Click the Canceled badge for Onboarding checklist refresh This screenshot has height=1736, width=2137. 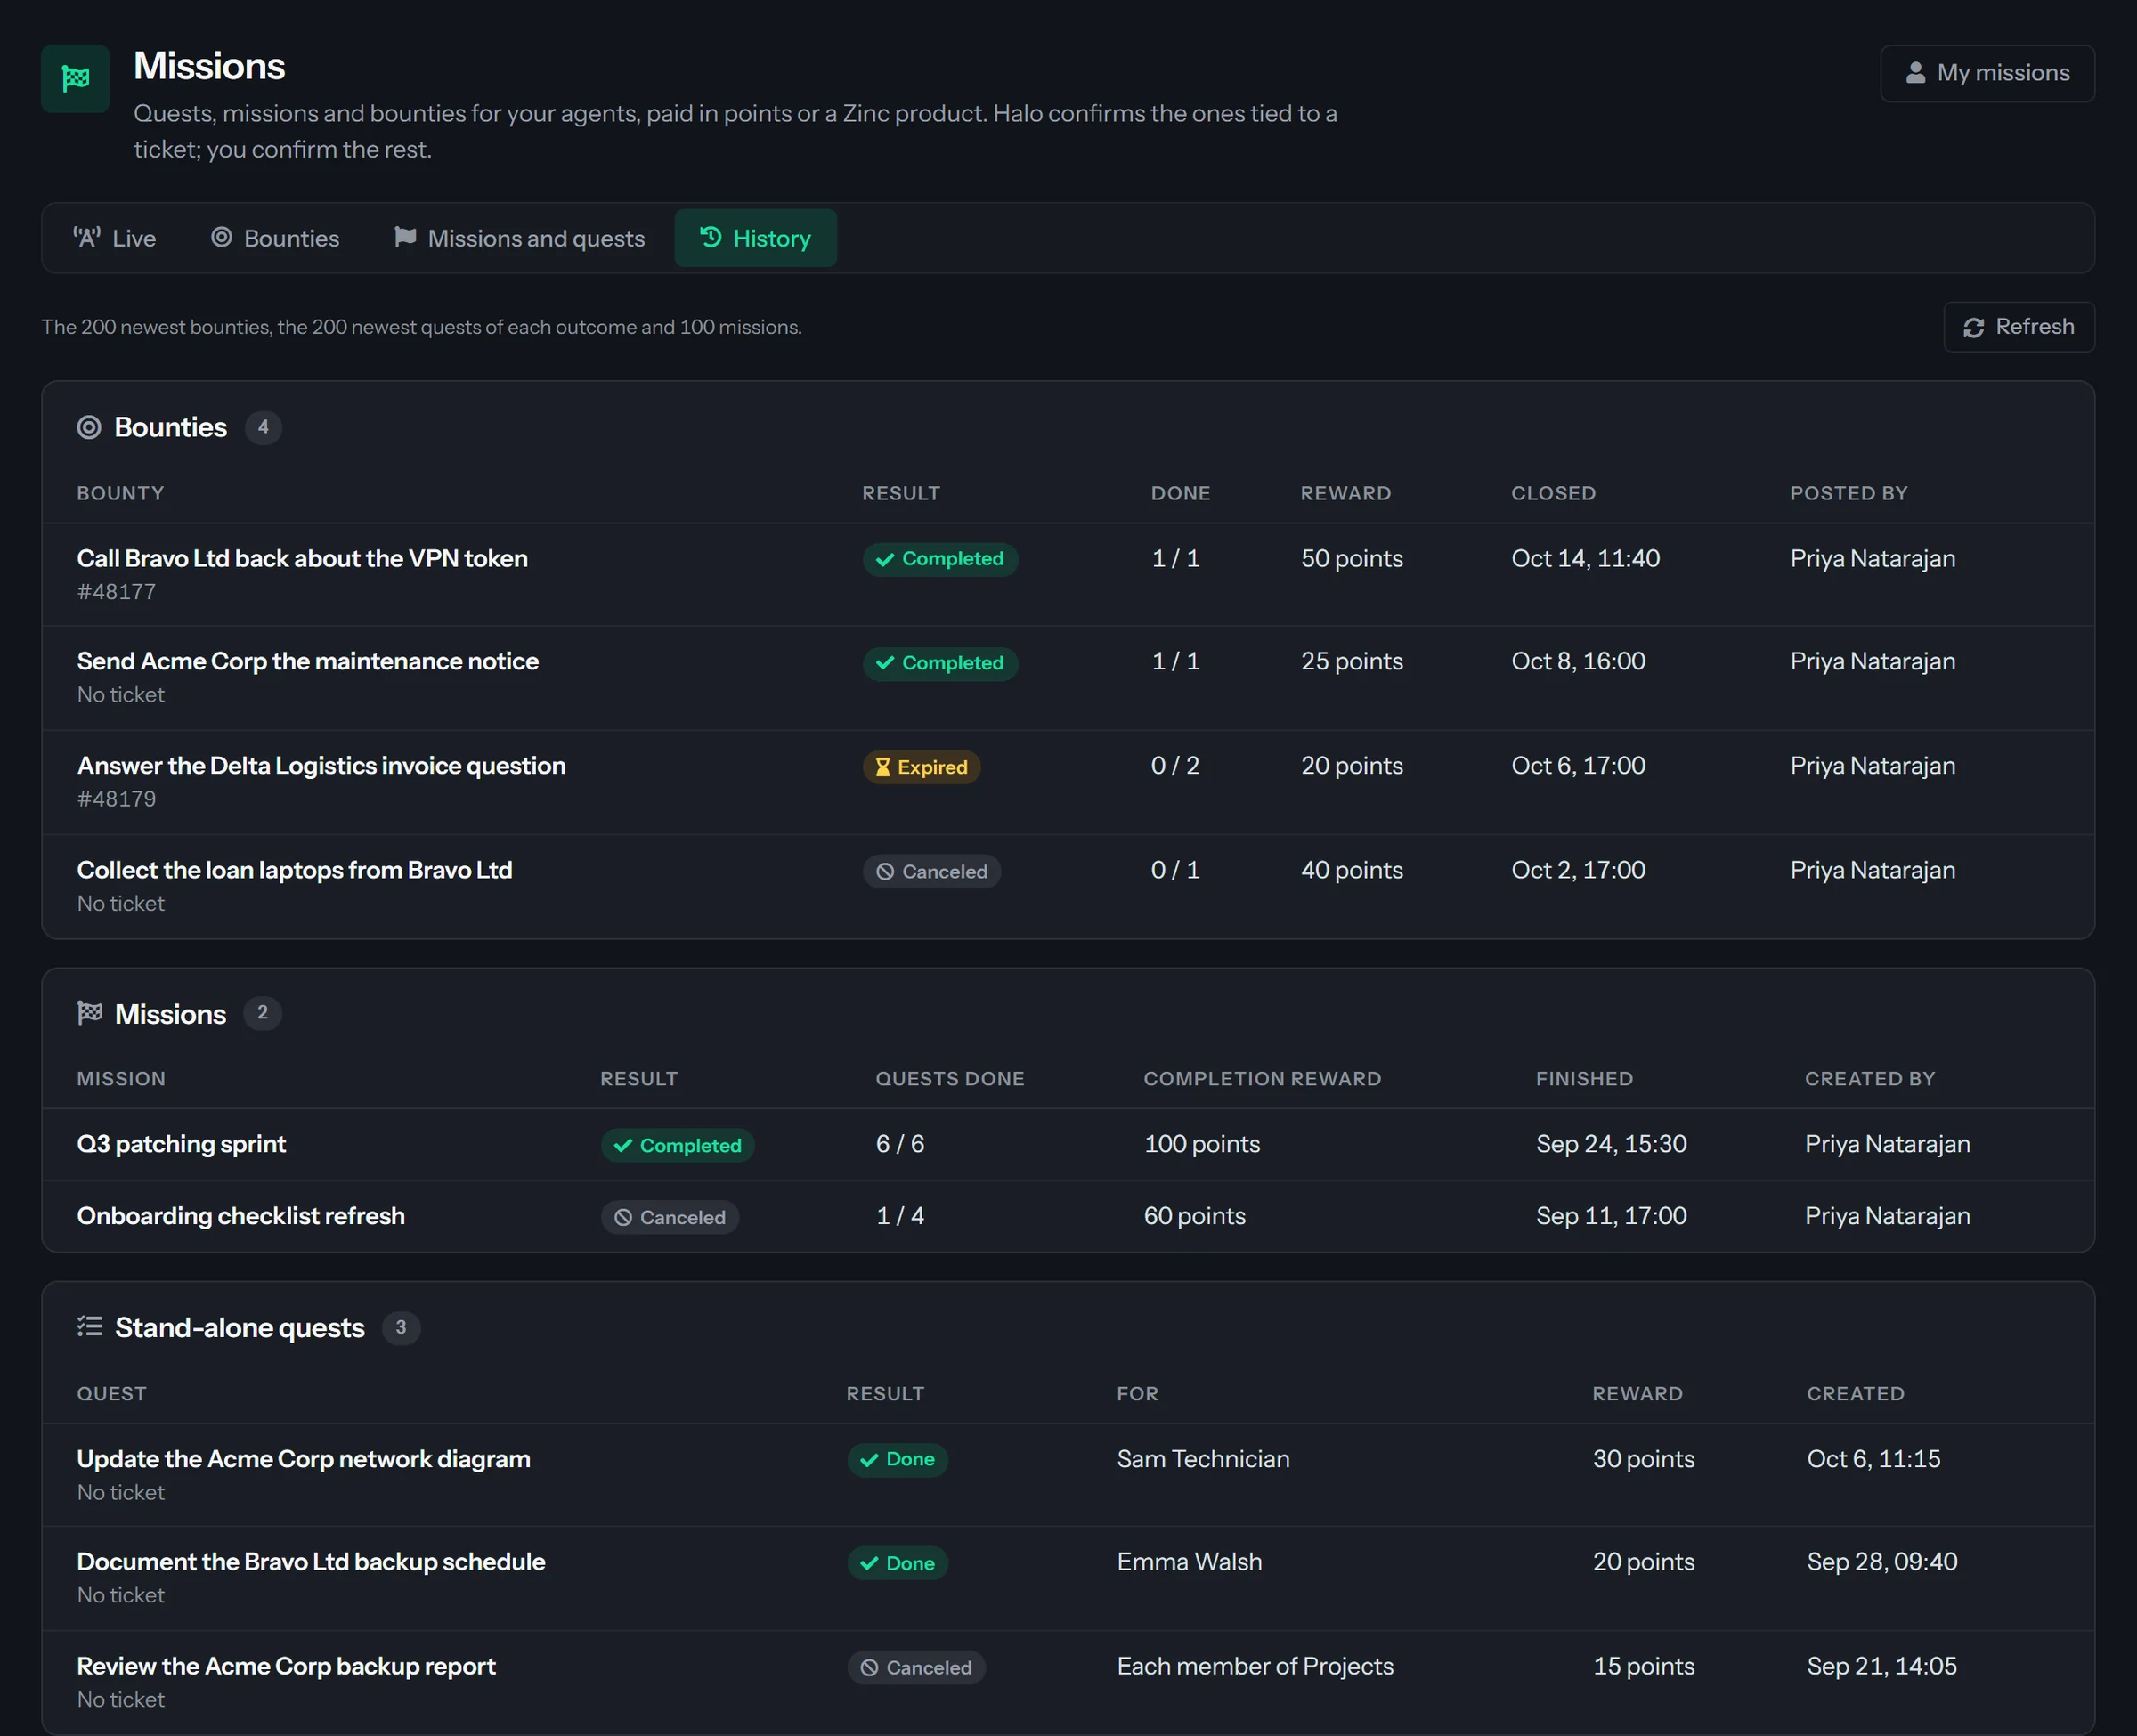click(x=670, y=1218)
